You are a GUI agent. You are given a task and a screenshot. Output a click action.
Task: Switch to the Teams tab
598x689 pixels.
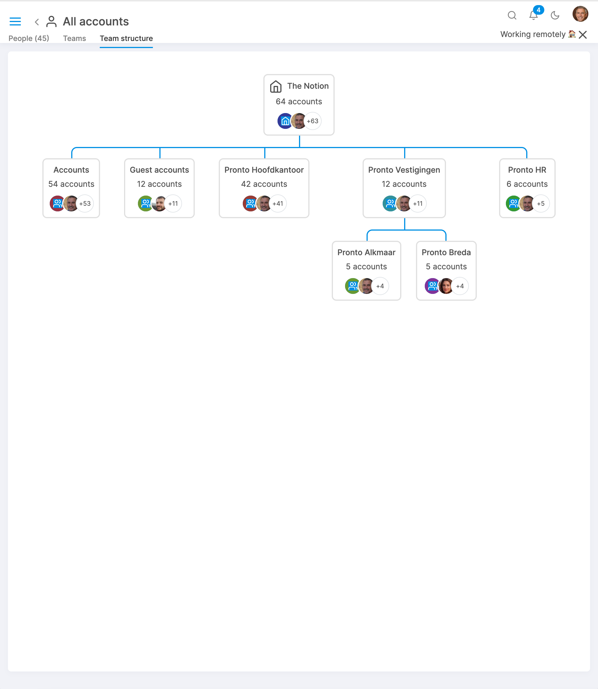74,38
